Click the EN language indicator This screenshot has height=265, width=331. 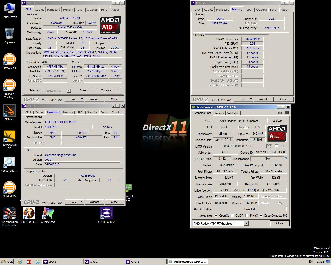coord(311,262)
